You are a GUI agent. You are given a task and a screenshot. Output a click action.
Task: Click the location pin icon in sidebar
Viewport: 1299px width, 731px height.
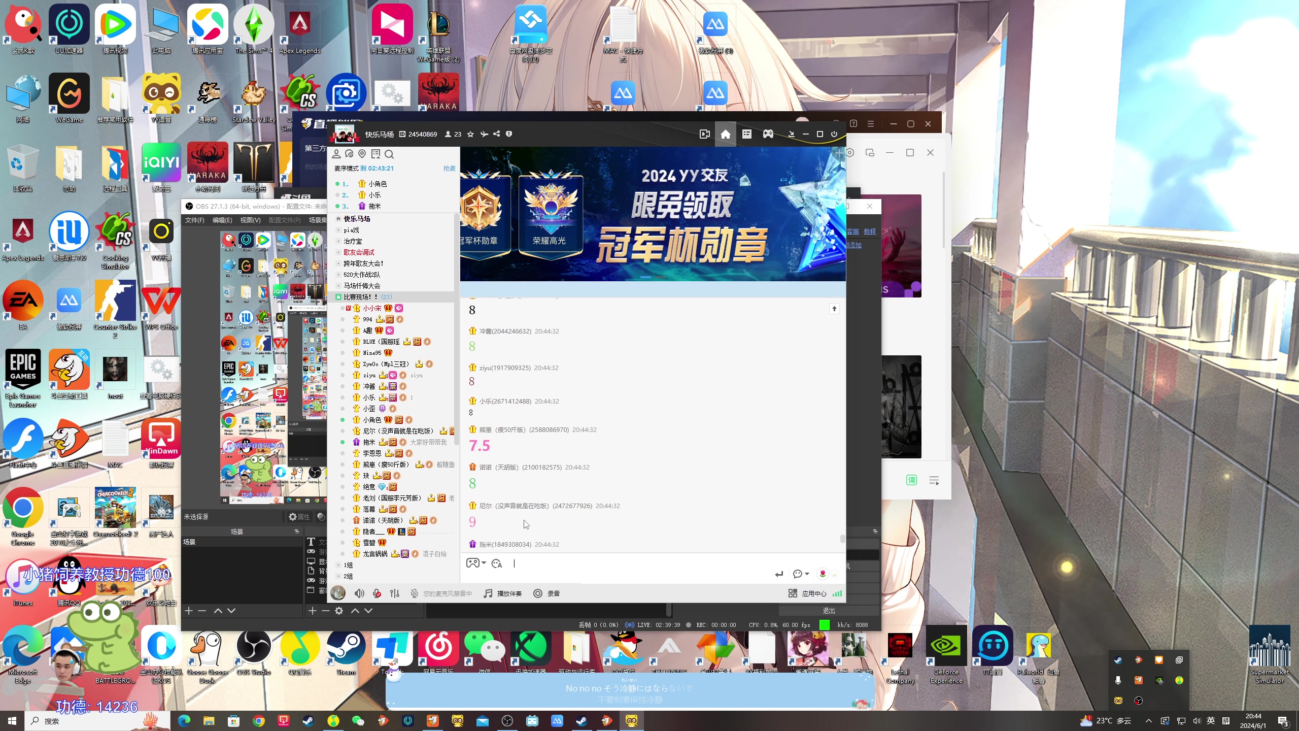click(x=362, y=154)
